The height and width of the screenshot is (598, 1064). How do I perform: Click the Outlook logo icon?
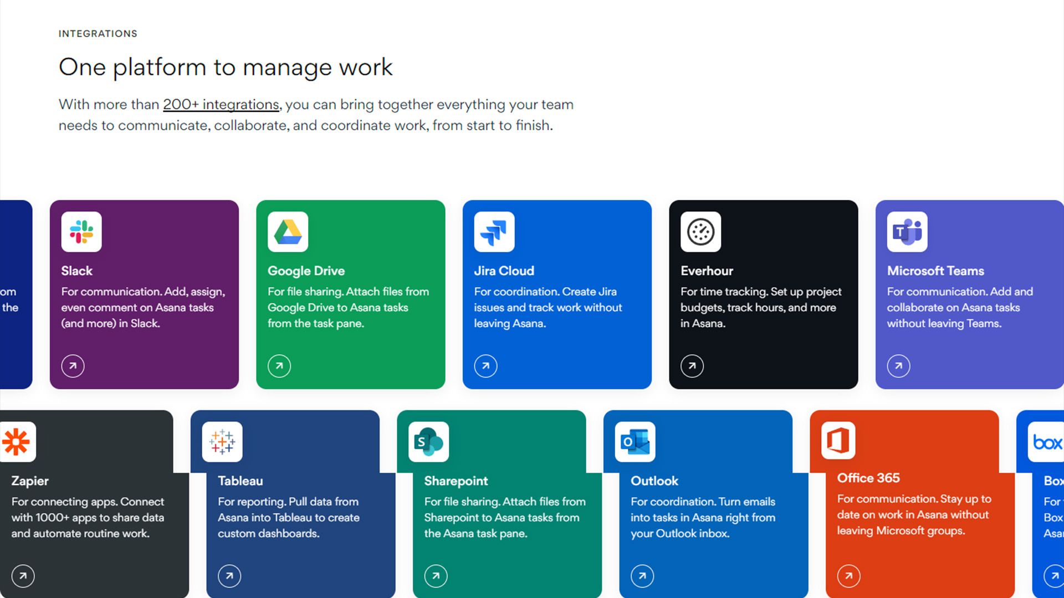(635, 442)
